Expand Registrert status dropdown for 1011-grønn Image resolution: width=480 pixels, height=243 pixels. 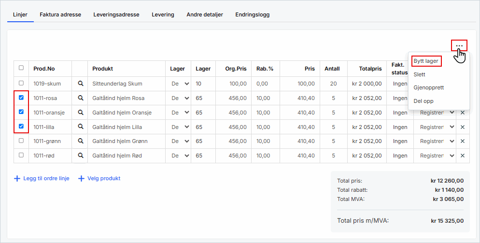(438, 141)
